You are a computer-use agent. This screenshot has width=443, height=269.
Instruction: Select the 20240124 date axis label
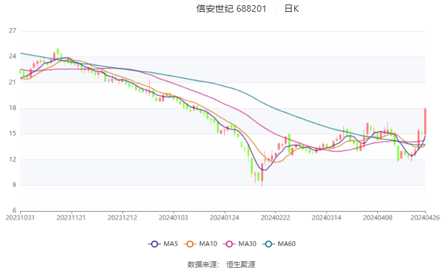tap(223, 218)
